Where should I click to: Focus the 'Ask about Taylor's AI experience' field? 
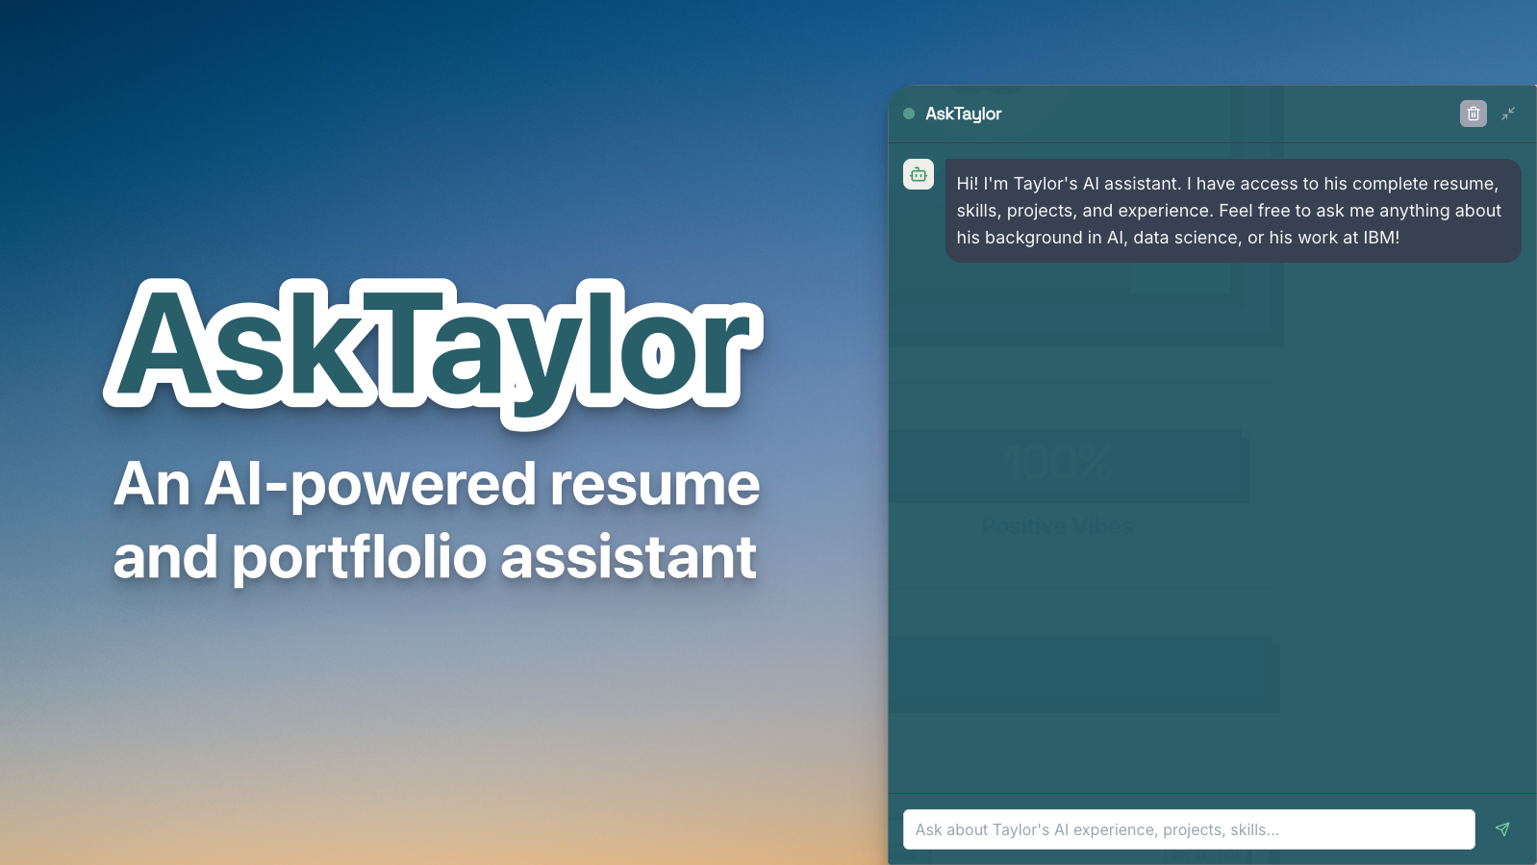pos(1188,829)
